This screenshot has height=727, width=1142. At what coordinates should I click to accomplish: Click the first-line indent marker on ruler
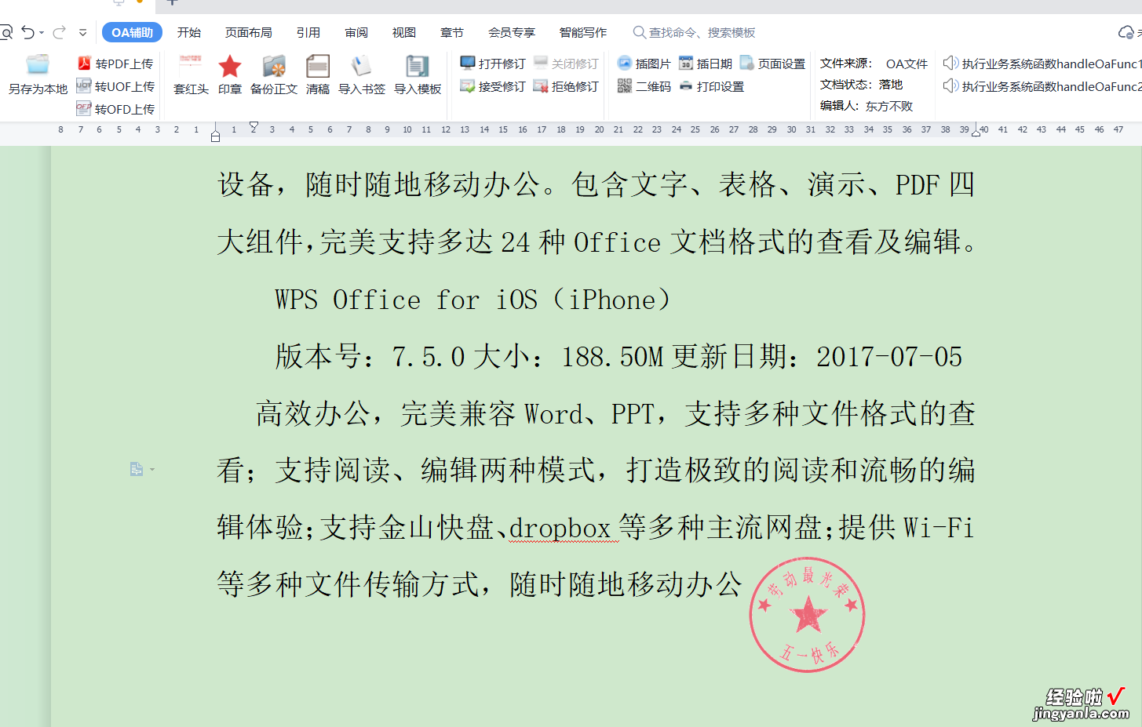click(254, 126)
